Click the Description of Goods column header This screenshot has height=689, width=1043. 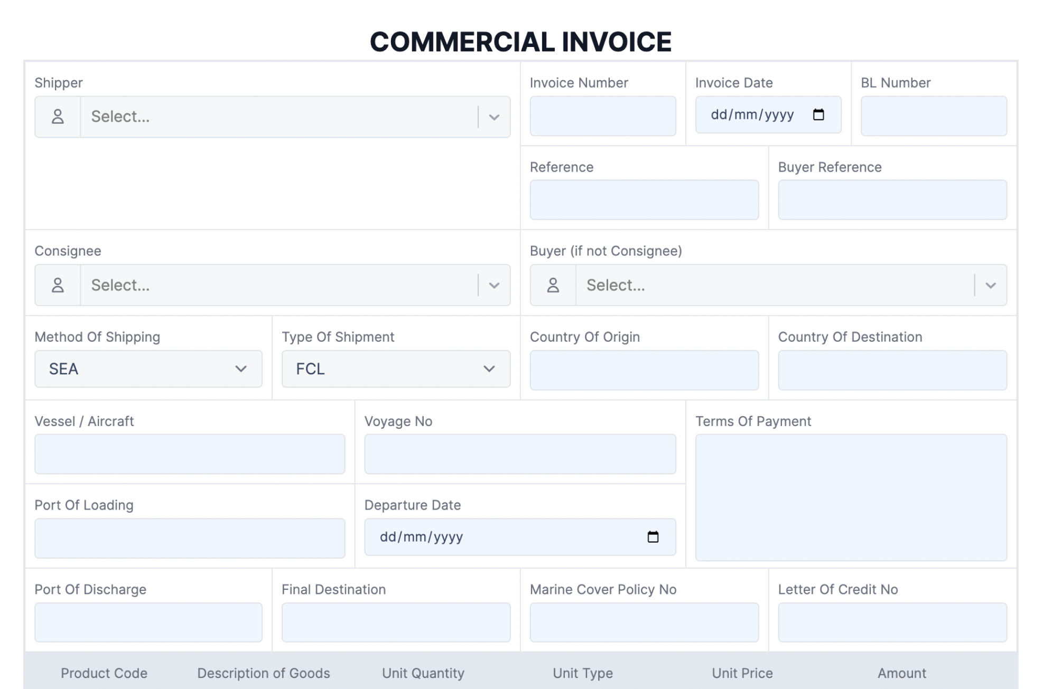click(x=264, y=673)
